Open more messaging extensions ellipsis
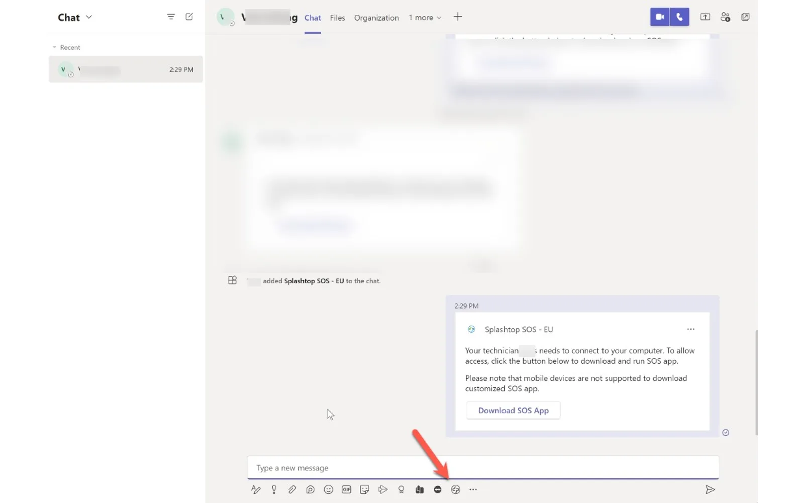Screen dimensions: 804x503 pyautogui.click(x=473, y=489)
